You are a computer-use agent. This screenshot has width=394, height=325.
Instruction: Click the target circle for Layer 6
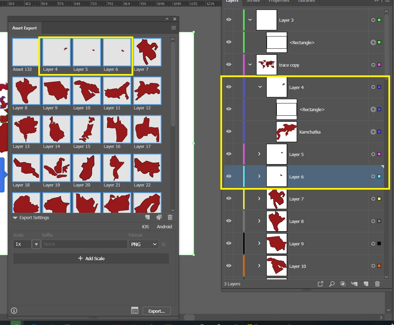[x=373, y=176]
